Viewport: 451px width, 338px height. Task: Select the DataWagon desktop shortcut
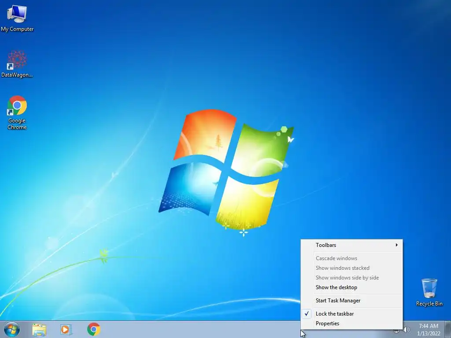[17, 64]
